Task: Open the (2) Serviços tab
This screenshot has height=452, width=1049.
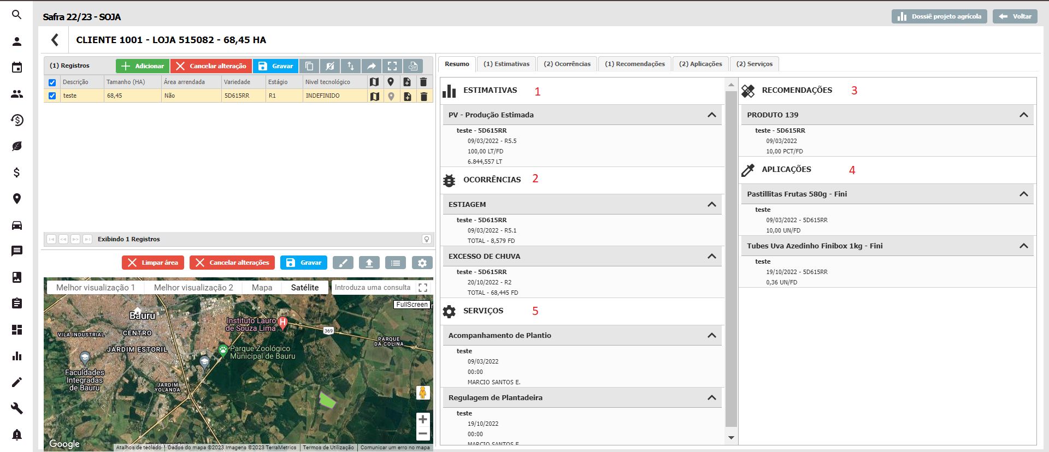Action: (x=755, y=64)
